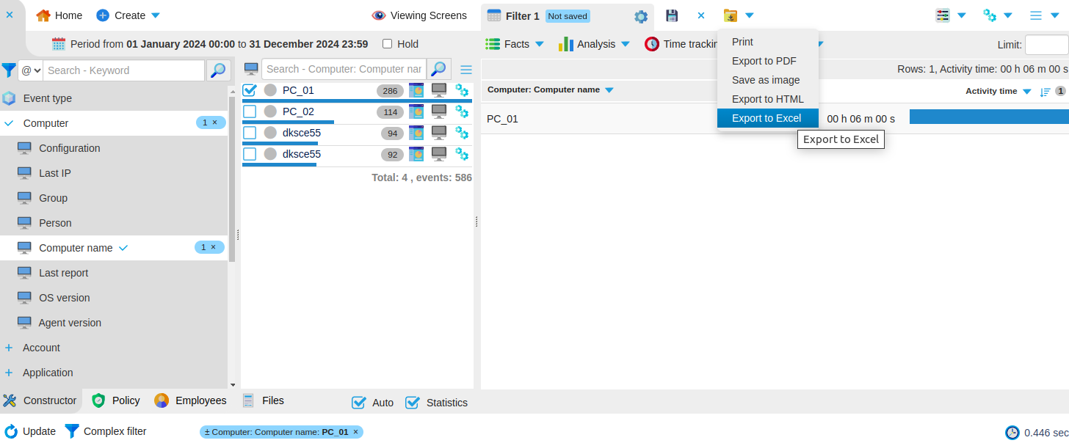Select the Time tracking clock icon
Screen dimensions: 1069x443
(x=652, y=44)
